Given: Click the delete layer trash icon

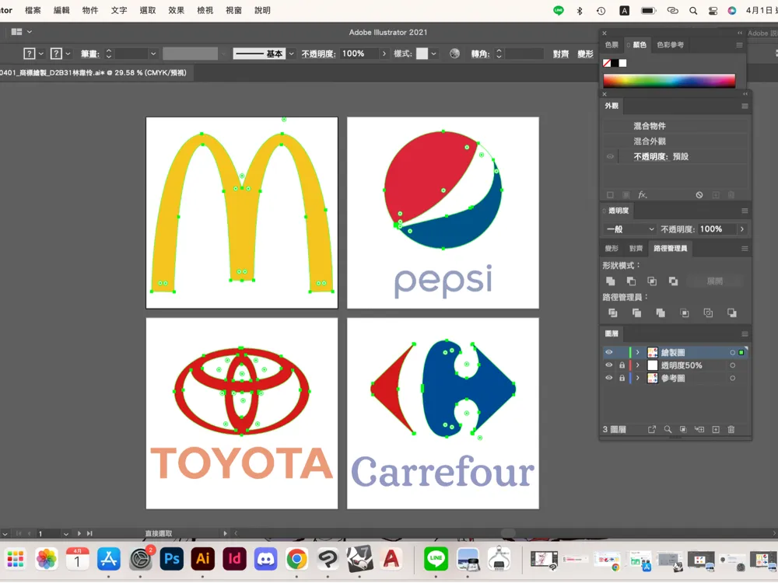Looking at the screenshot, I should 731,429.
